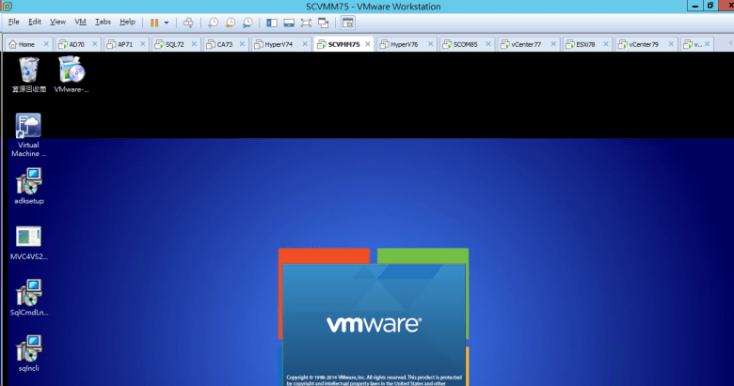Open the Tabs menu
The width and height of the screenshot is (734, 386).
pyautogui.click(x=103, y=22)
